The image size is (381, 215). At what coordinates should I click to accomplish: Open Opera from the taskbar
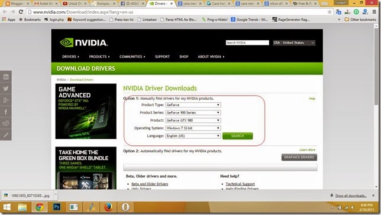tap(125, 207)
